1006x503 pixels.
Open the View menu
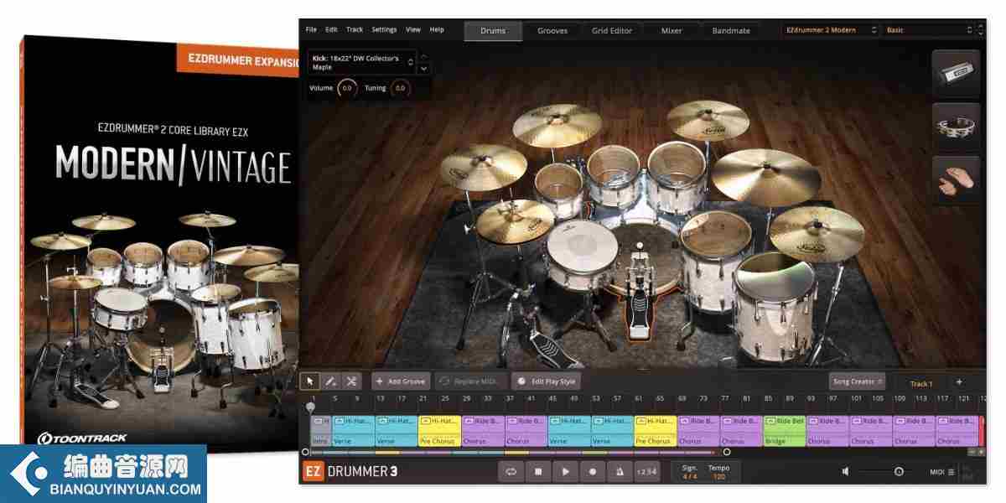tap(413, 29)
